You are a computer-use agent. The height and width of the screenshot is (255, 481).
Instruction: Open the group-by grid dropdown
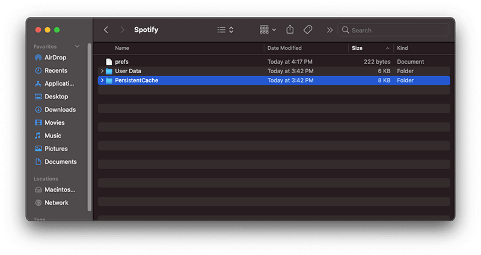(268, 29)
